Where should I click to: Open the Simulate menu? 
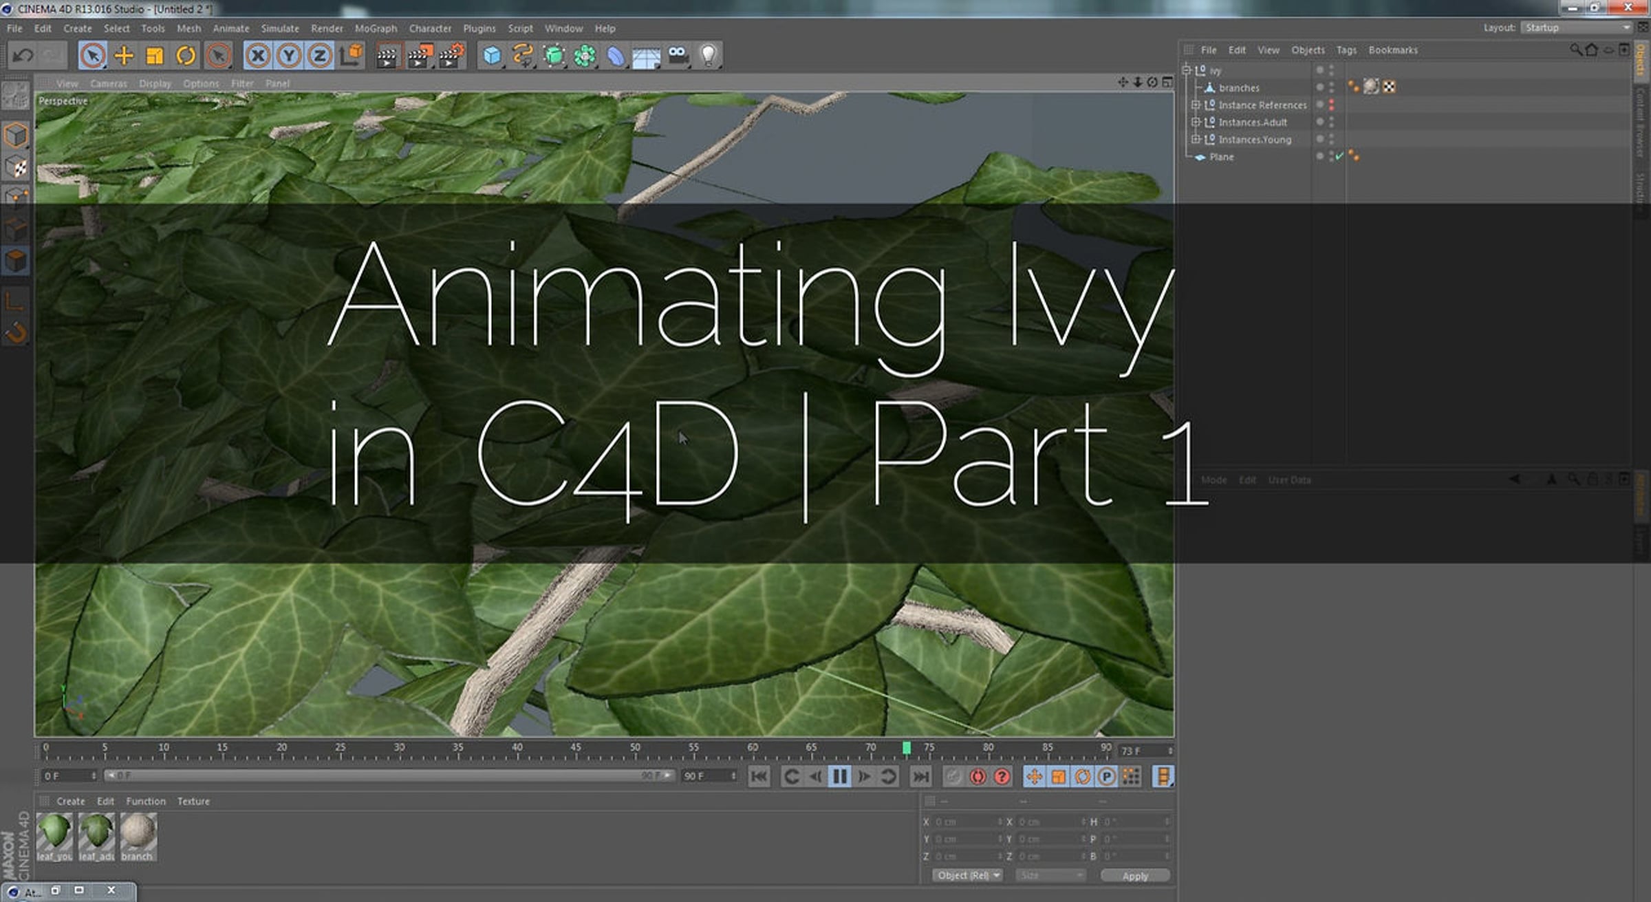280,28
